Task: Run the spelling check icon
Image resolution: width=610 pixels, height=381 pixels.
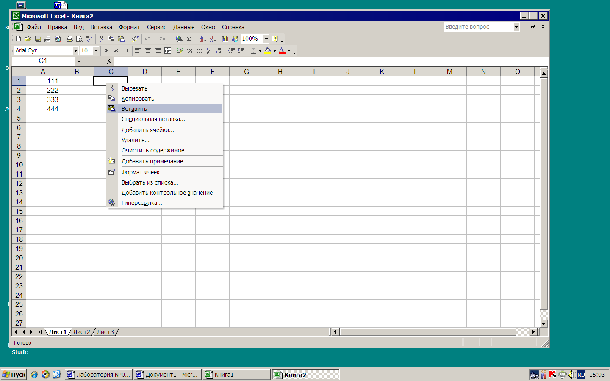Action: 89,39
